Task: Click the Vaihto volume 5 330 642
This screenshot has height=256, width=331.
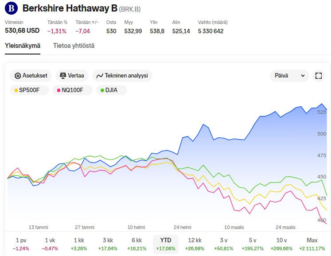Action: pyautogui.click(x=210, y=31)
